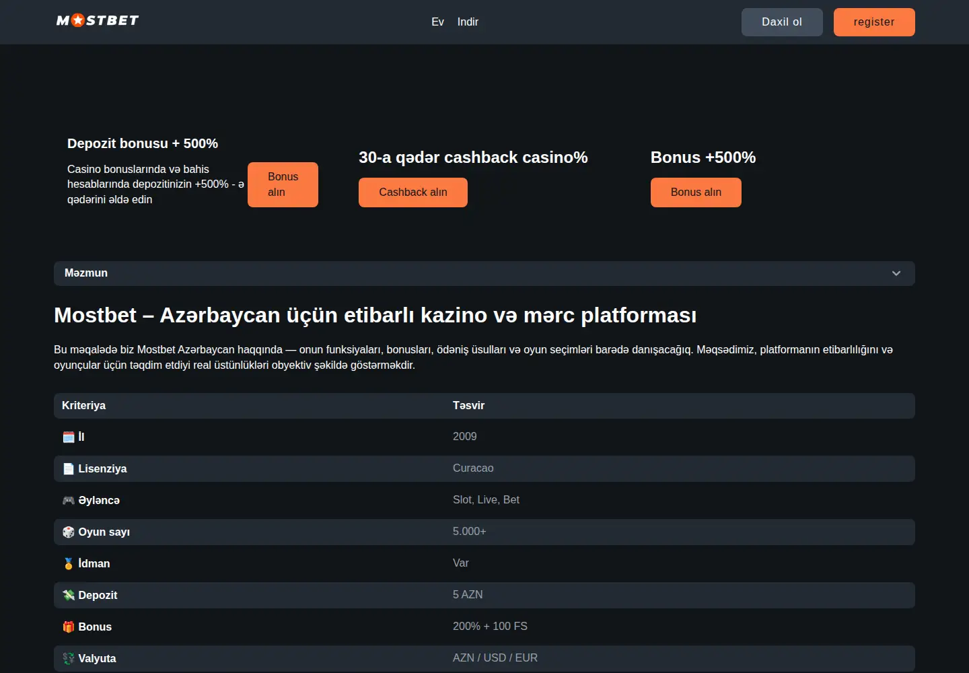Click the Cashback alın button

tap(413, 192)
